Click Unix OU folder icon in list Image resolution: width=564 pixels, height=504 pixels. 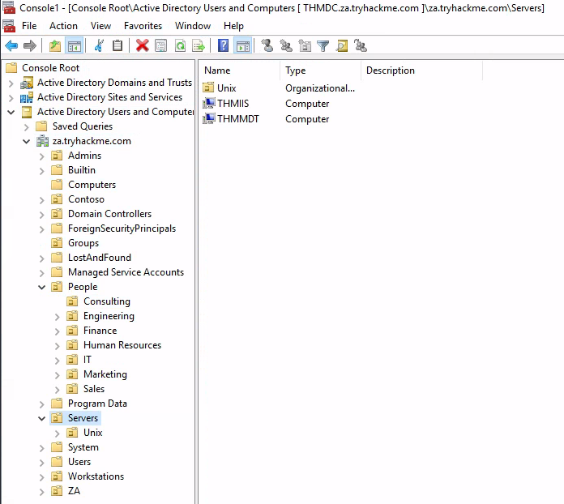[x=208, y=88]
